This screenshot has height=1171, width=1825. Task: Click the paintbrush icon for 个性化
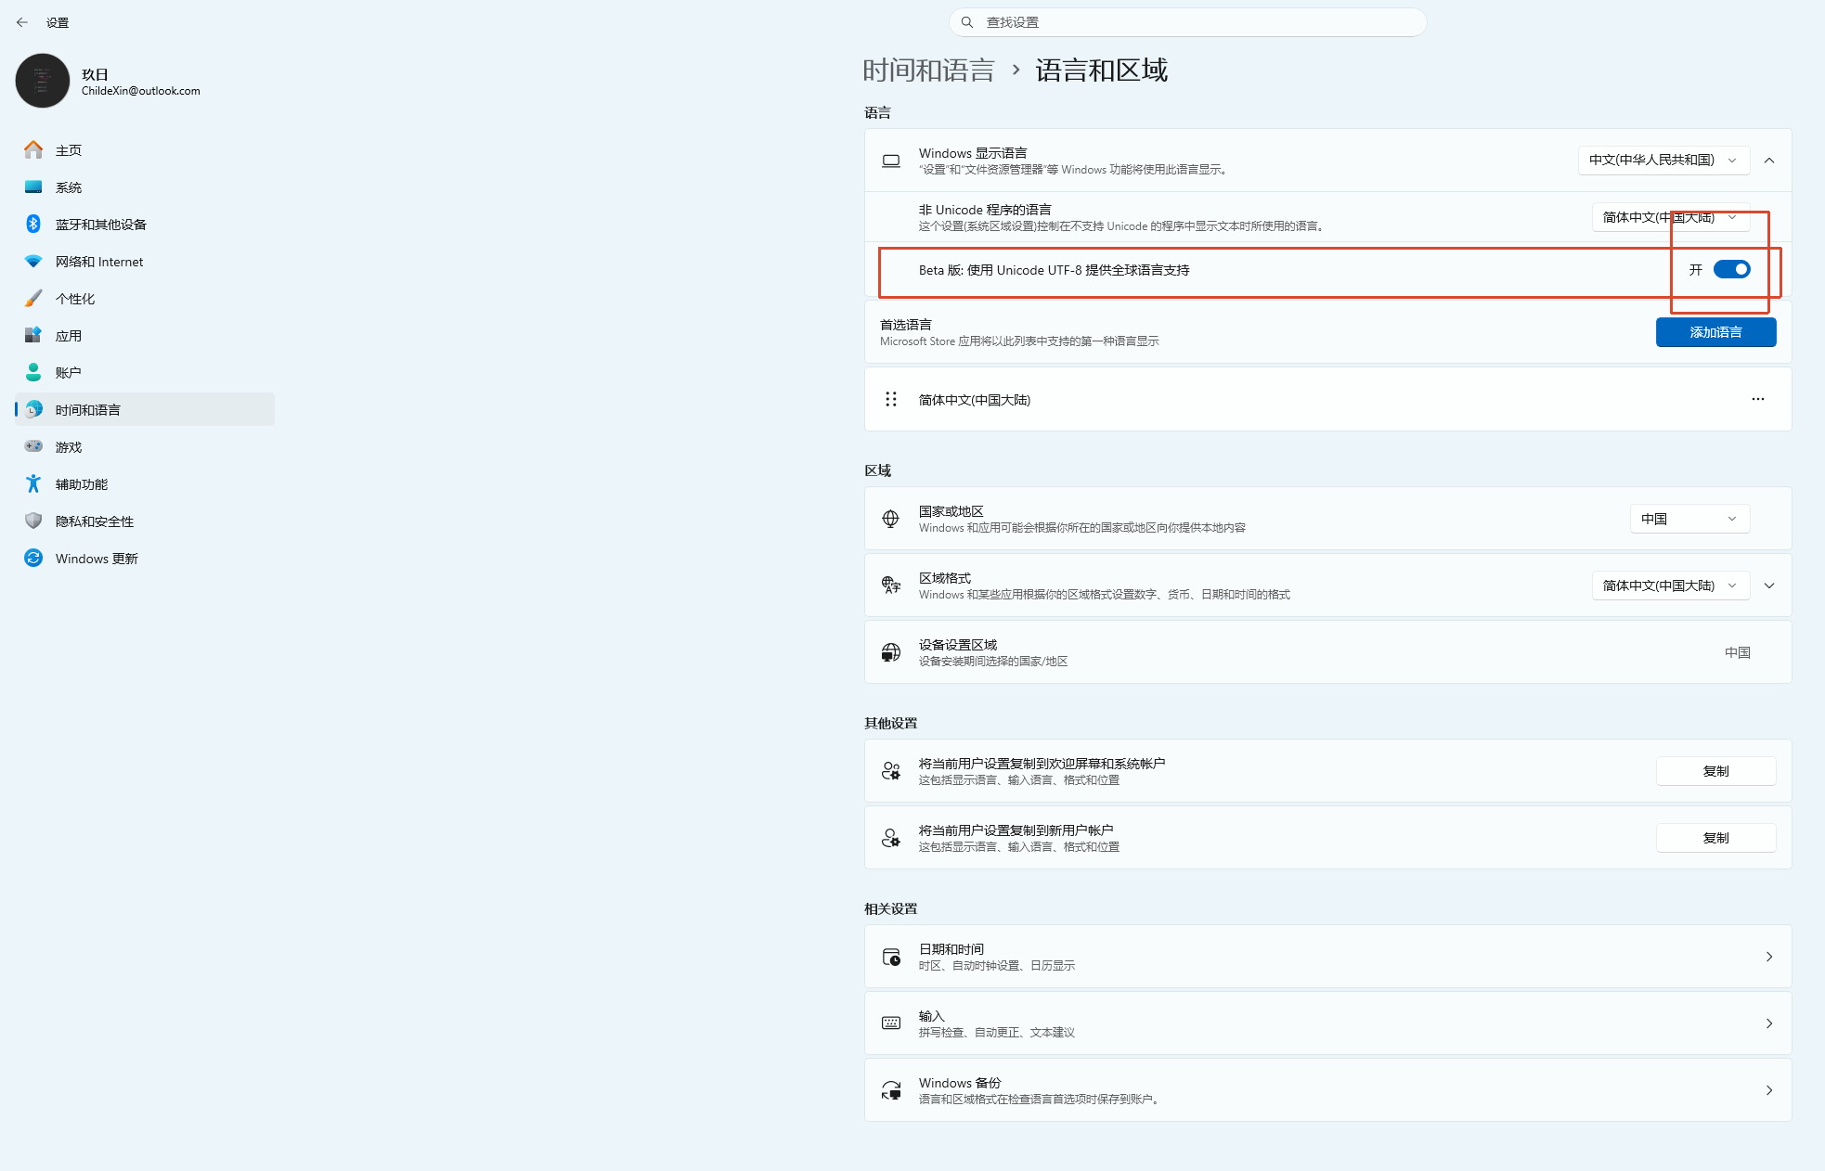click(33, 299)
